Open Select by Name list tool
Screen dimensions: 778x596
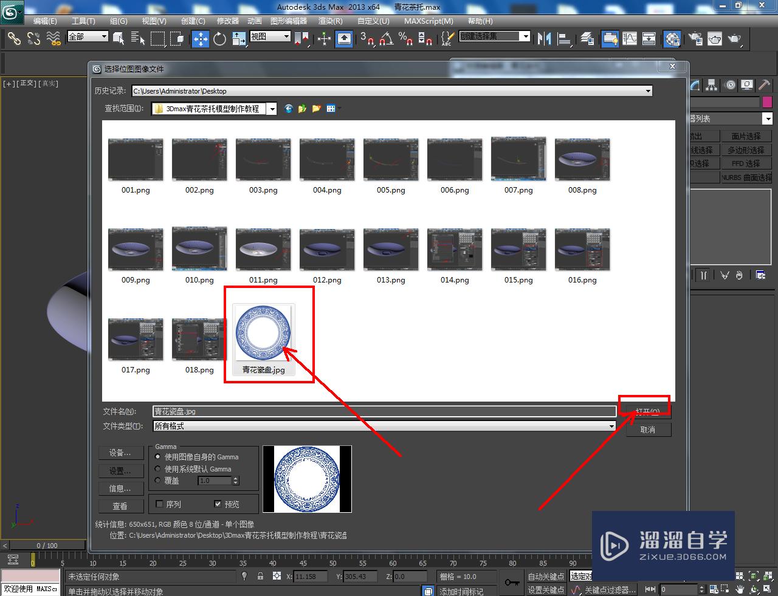pos(138,39)
